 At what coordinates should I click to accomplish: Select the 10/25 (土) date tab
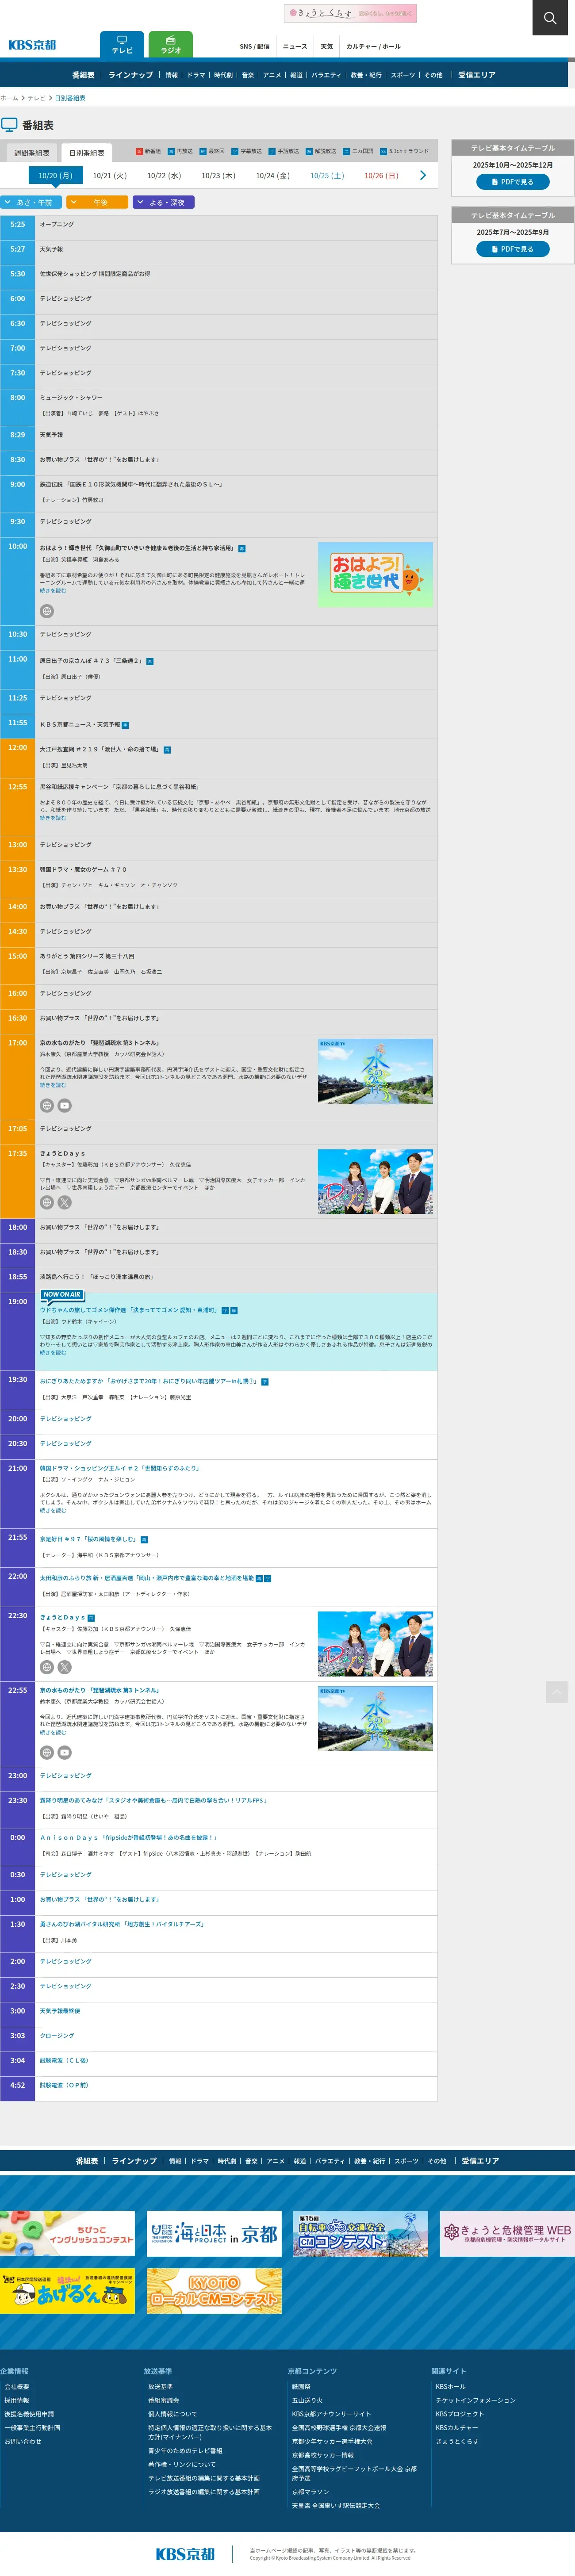click(x=326, y=176)
